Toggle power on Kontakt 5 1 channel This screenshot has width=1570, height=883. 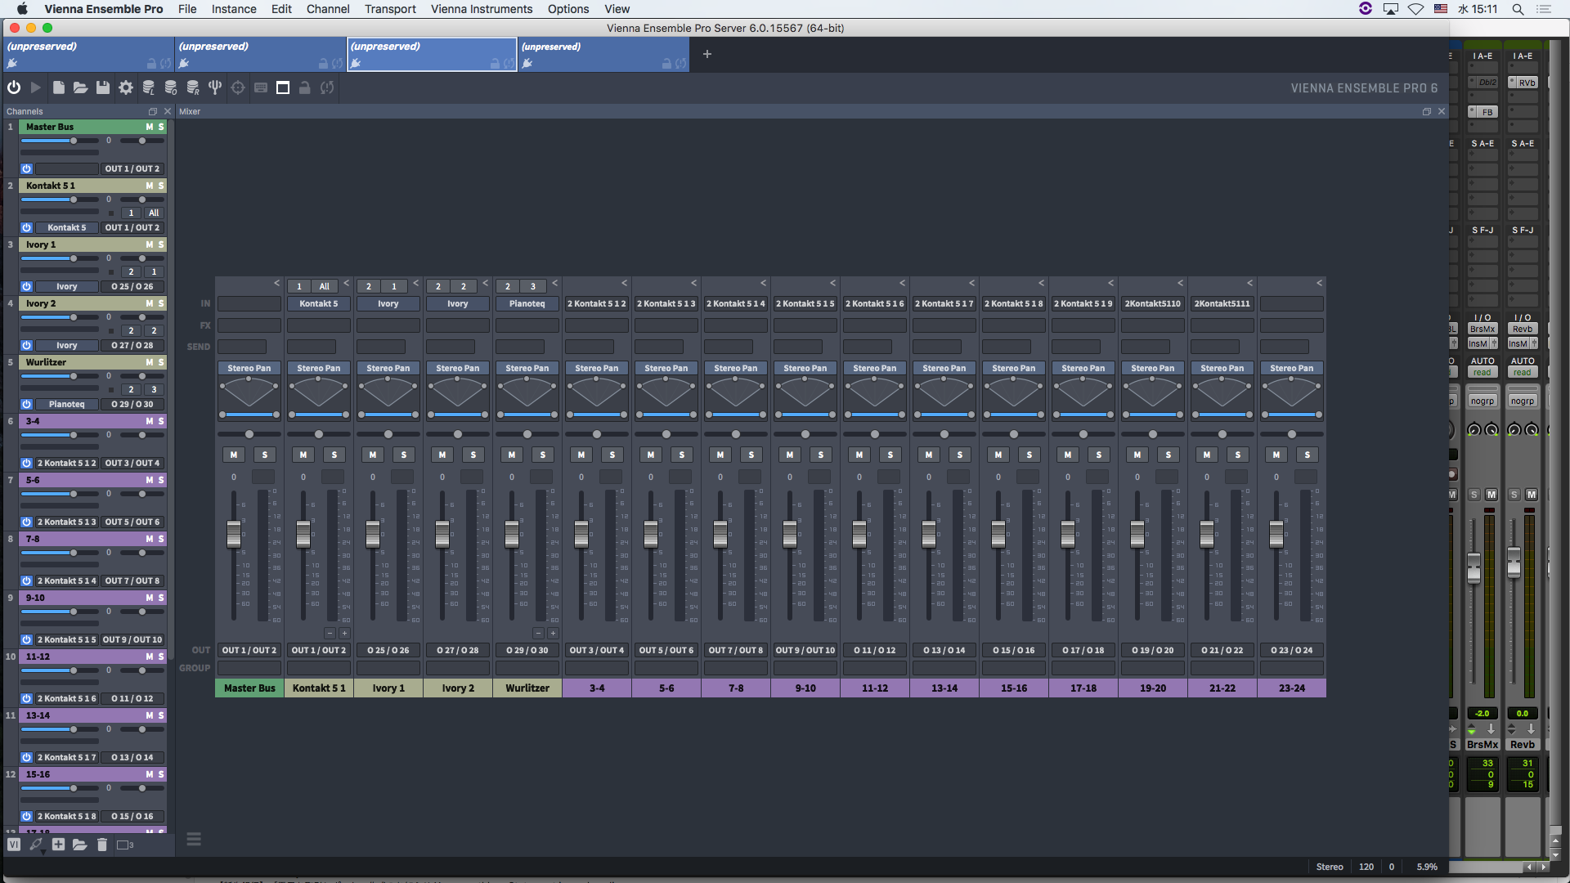[26, 227]
